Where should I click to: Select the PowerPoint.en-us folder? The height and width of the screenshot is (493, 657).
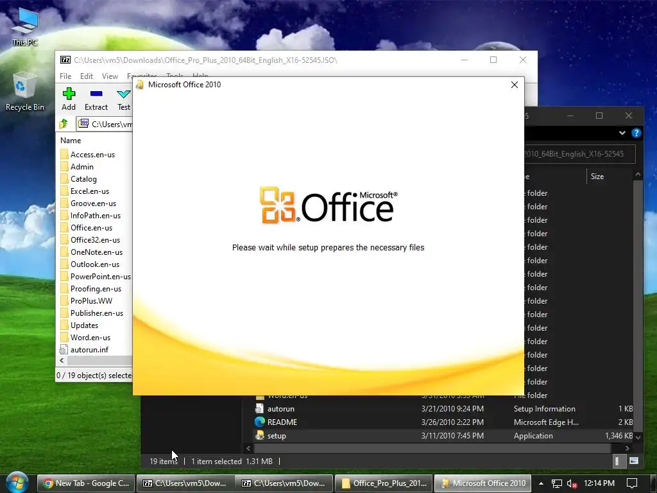(x=95, y=276)
